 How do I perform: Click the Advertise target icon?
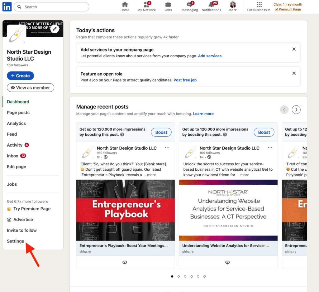(x=9, y=220)
